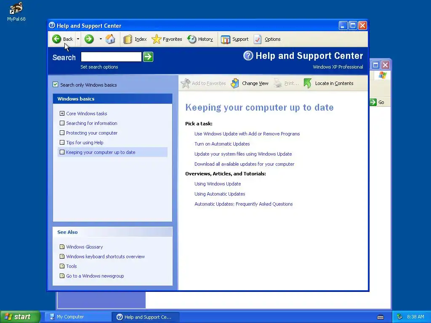Screen dimensions: 431x323
Task: Open Turn on Automatic Updates task
Action: coord(222,144)
